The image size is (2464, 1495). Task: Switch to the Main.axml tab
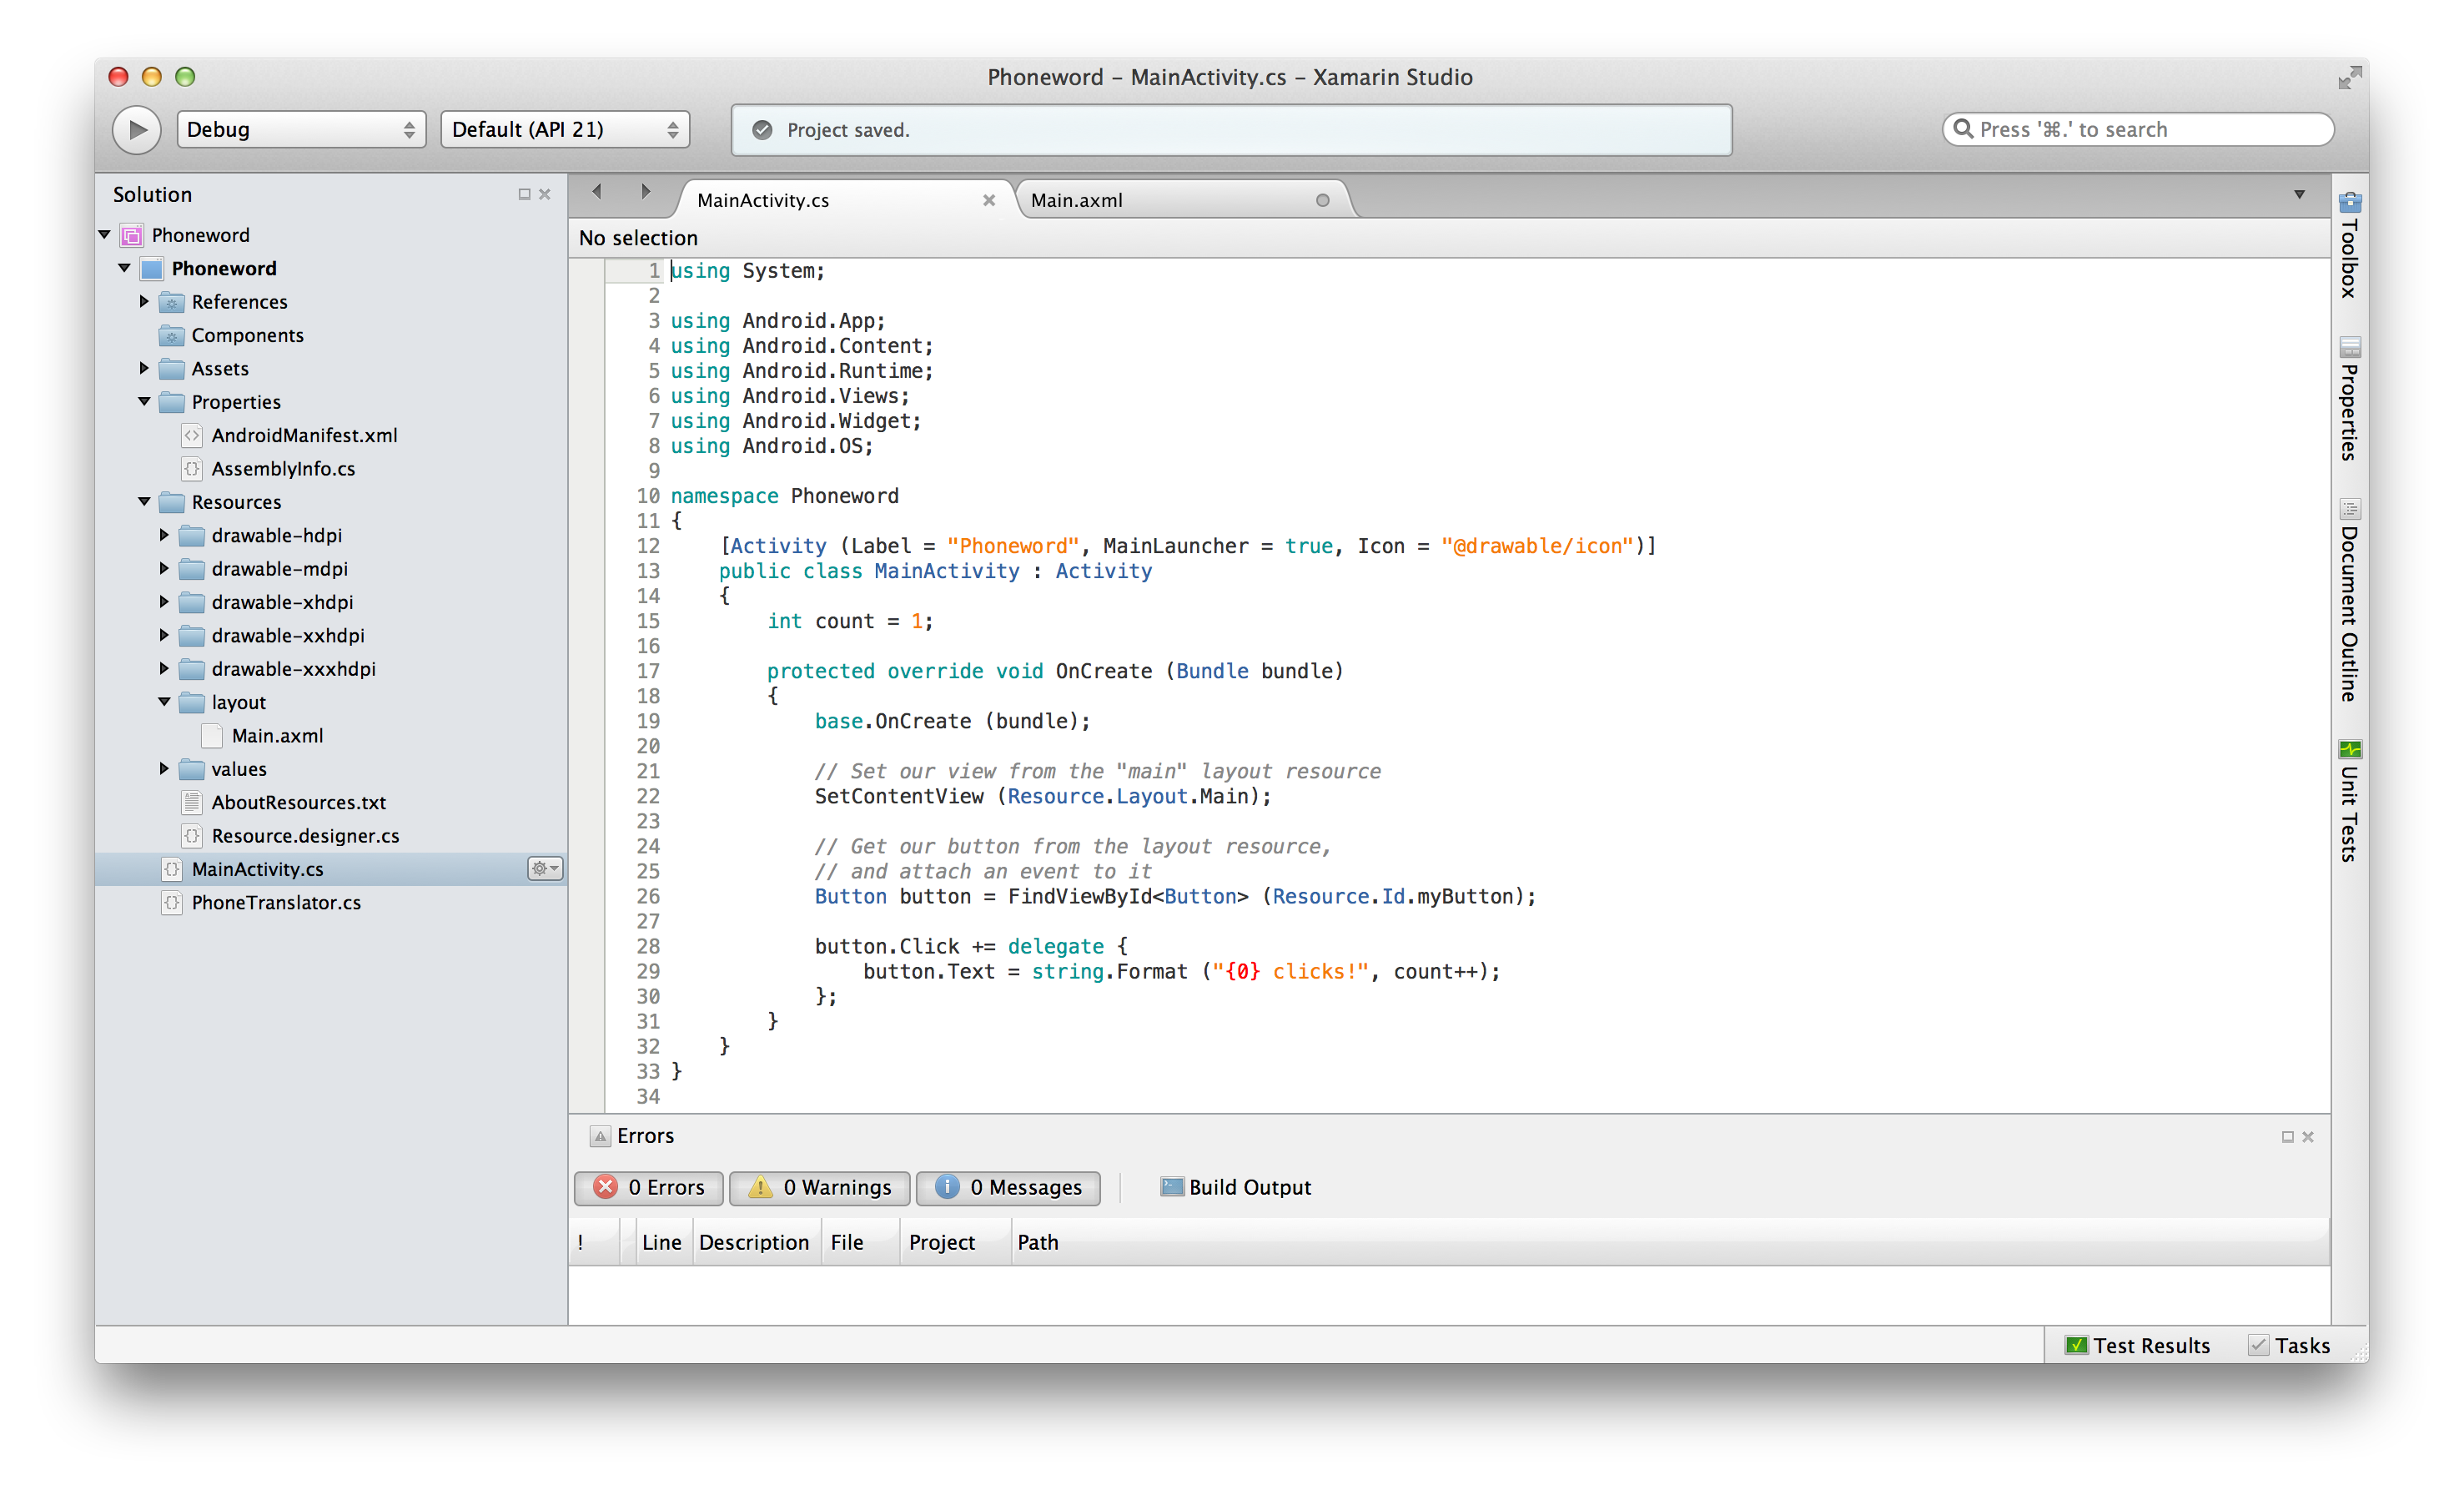coord(1077,200)
